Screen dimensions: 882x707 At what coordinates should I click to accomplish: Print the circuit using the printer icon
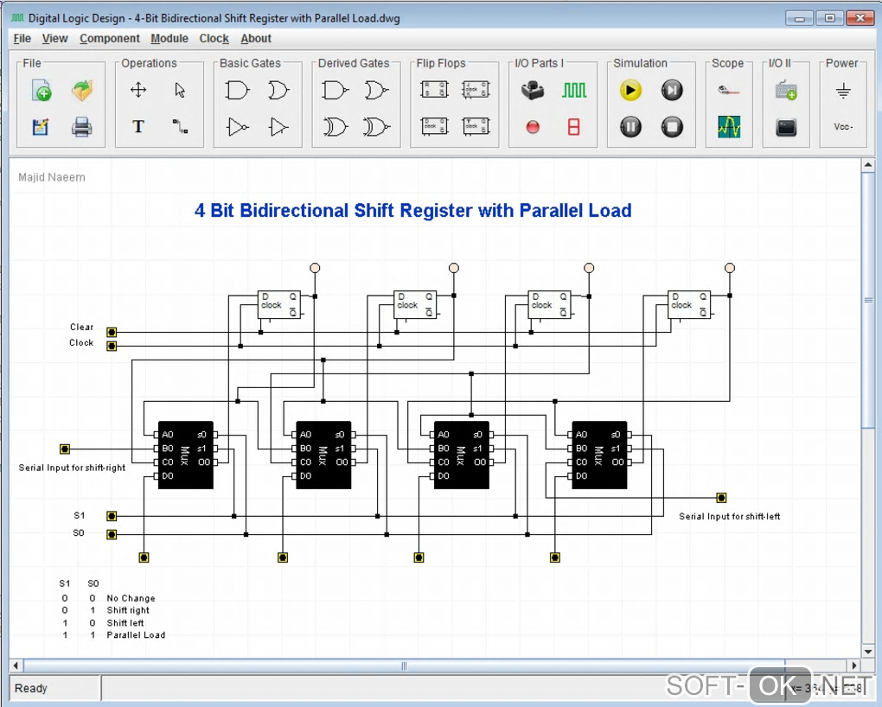tap(81, 127)
